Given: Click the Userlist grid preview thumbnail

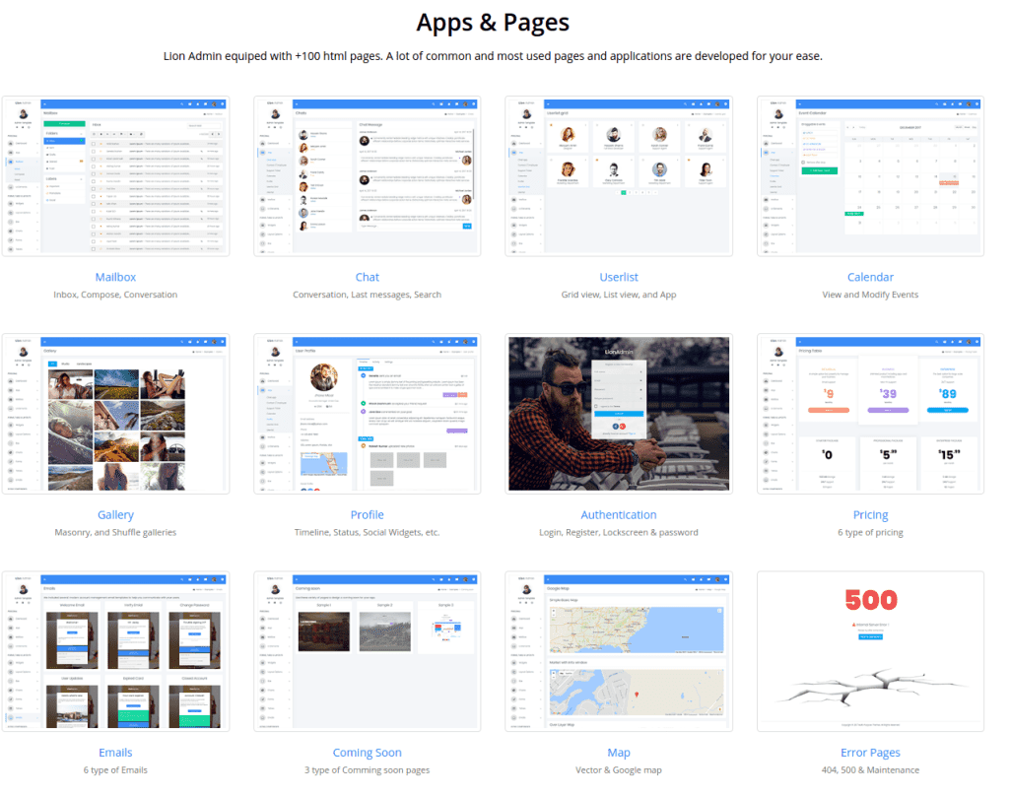Looking at the screenshot, I should 619,176.
